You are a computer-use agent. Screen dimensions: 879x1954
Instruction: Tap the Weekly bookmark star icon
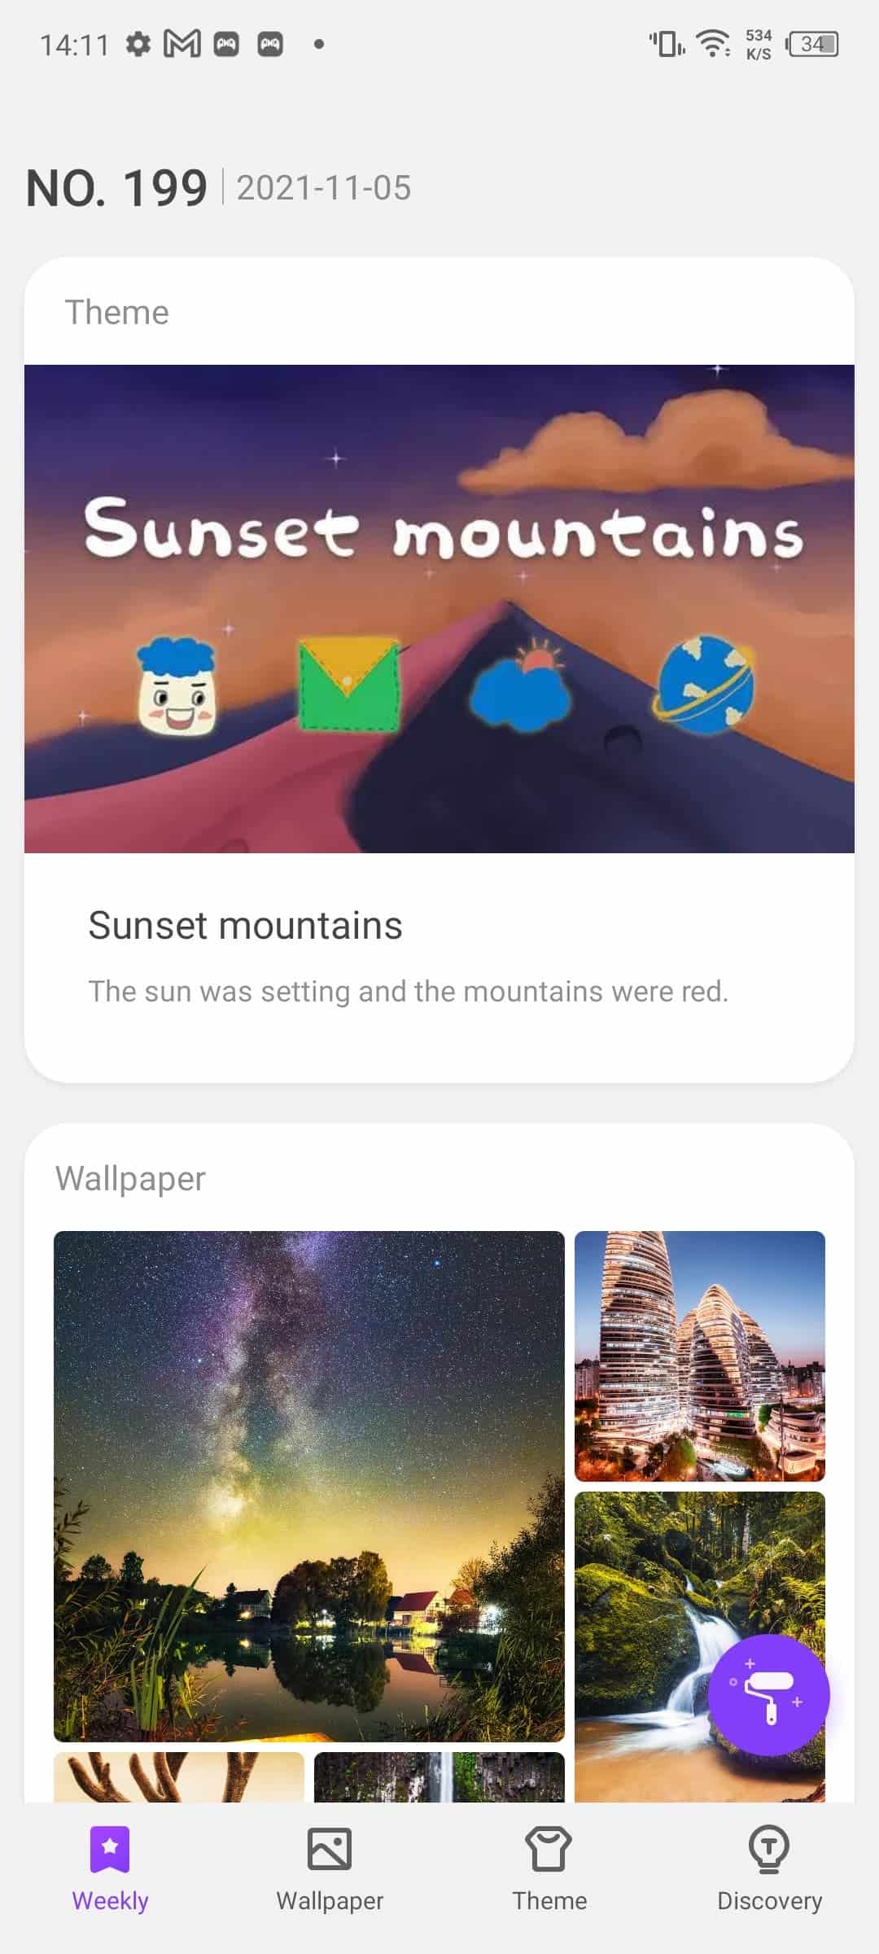coord(110,1849)
